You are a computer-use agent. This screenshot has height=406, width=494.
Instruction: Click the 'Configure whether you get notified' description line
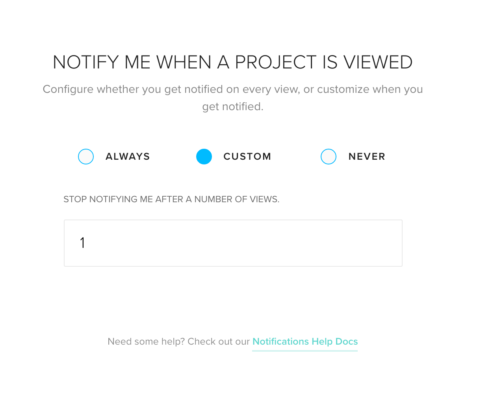click(x=233, y=89)
